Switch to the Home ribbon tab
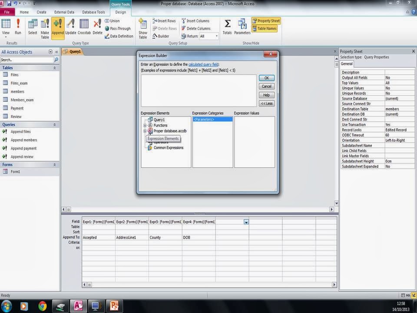Screen dimensions: 417x313 [24, 12]
